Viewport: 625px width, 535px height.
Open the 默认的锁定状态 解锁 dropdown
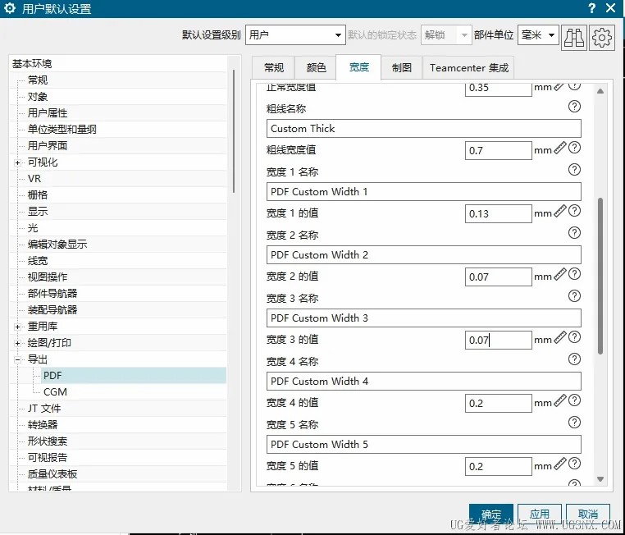(446, 35)
